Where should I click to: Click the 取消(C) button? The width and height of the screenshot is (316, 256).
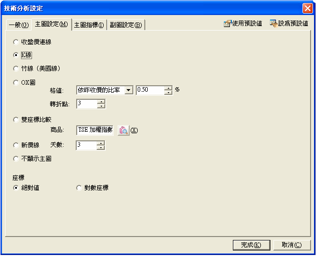click(292, 245)
